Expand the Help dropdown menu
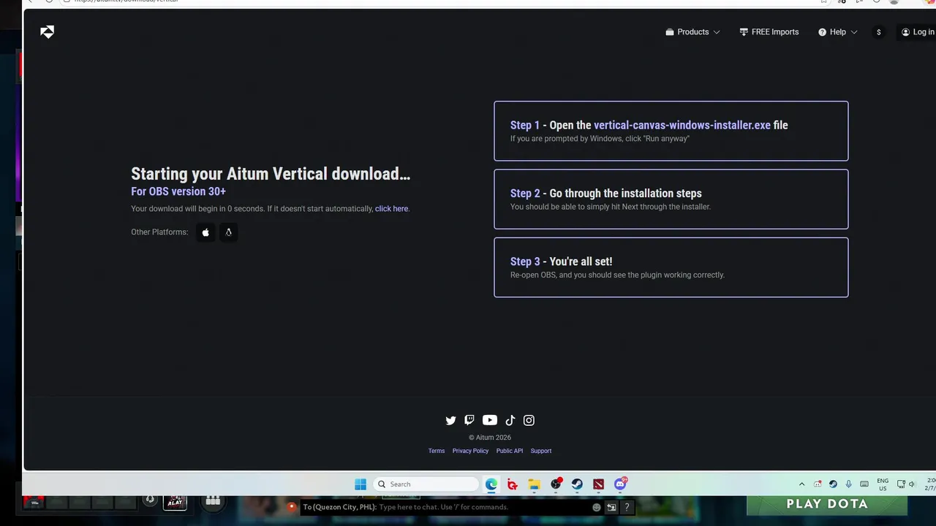The image size is (936, 526). [x=838, y=32]
